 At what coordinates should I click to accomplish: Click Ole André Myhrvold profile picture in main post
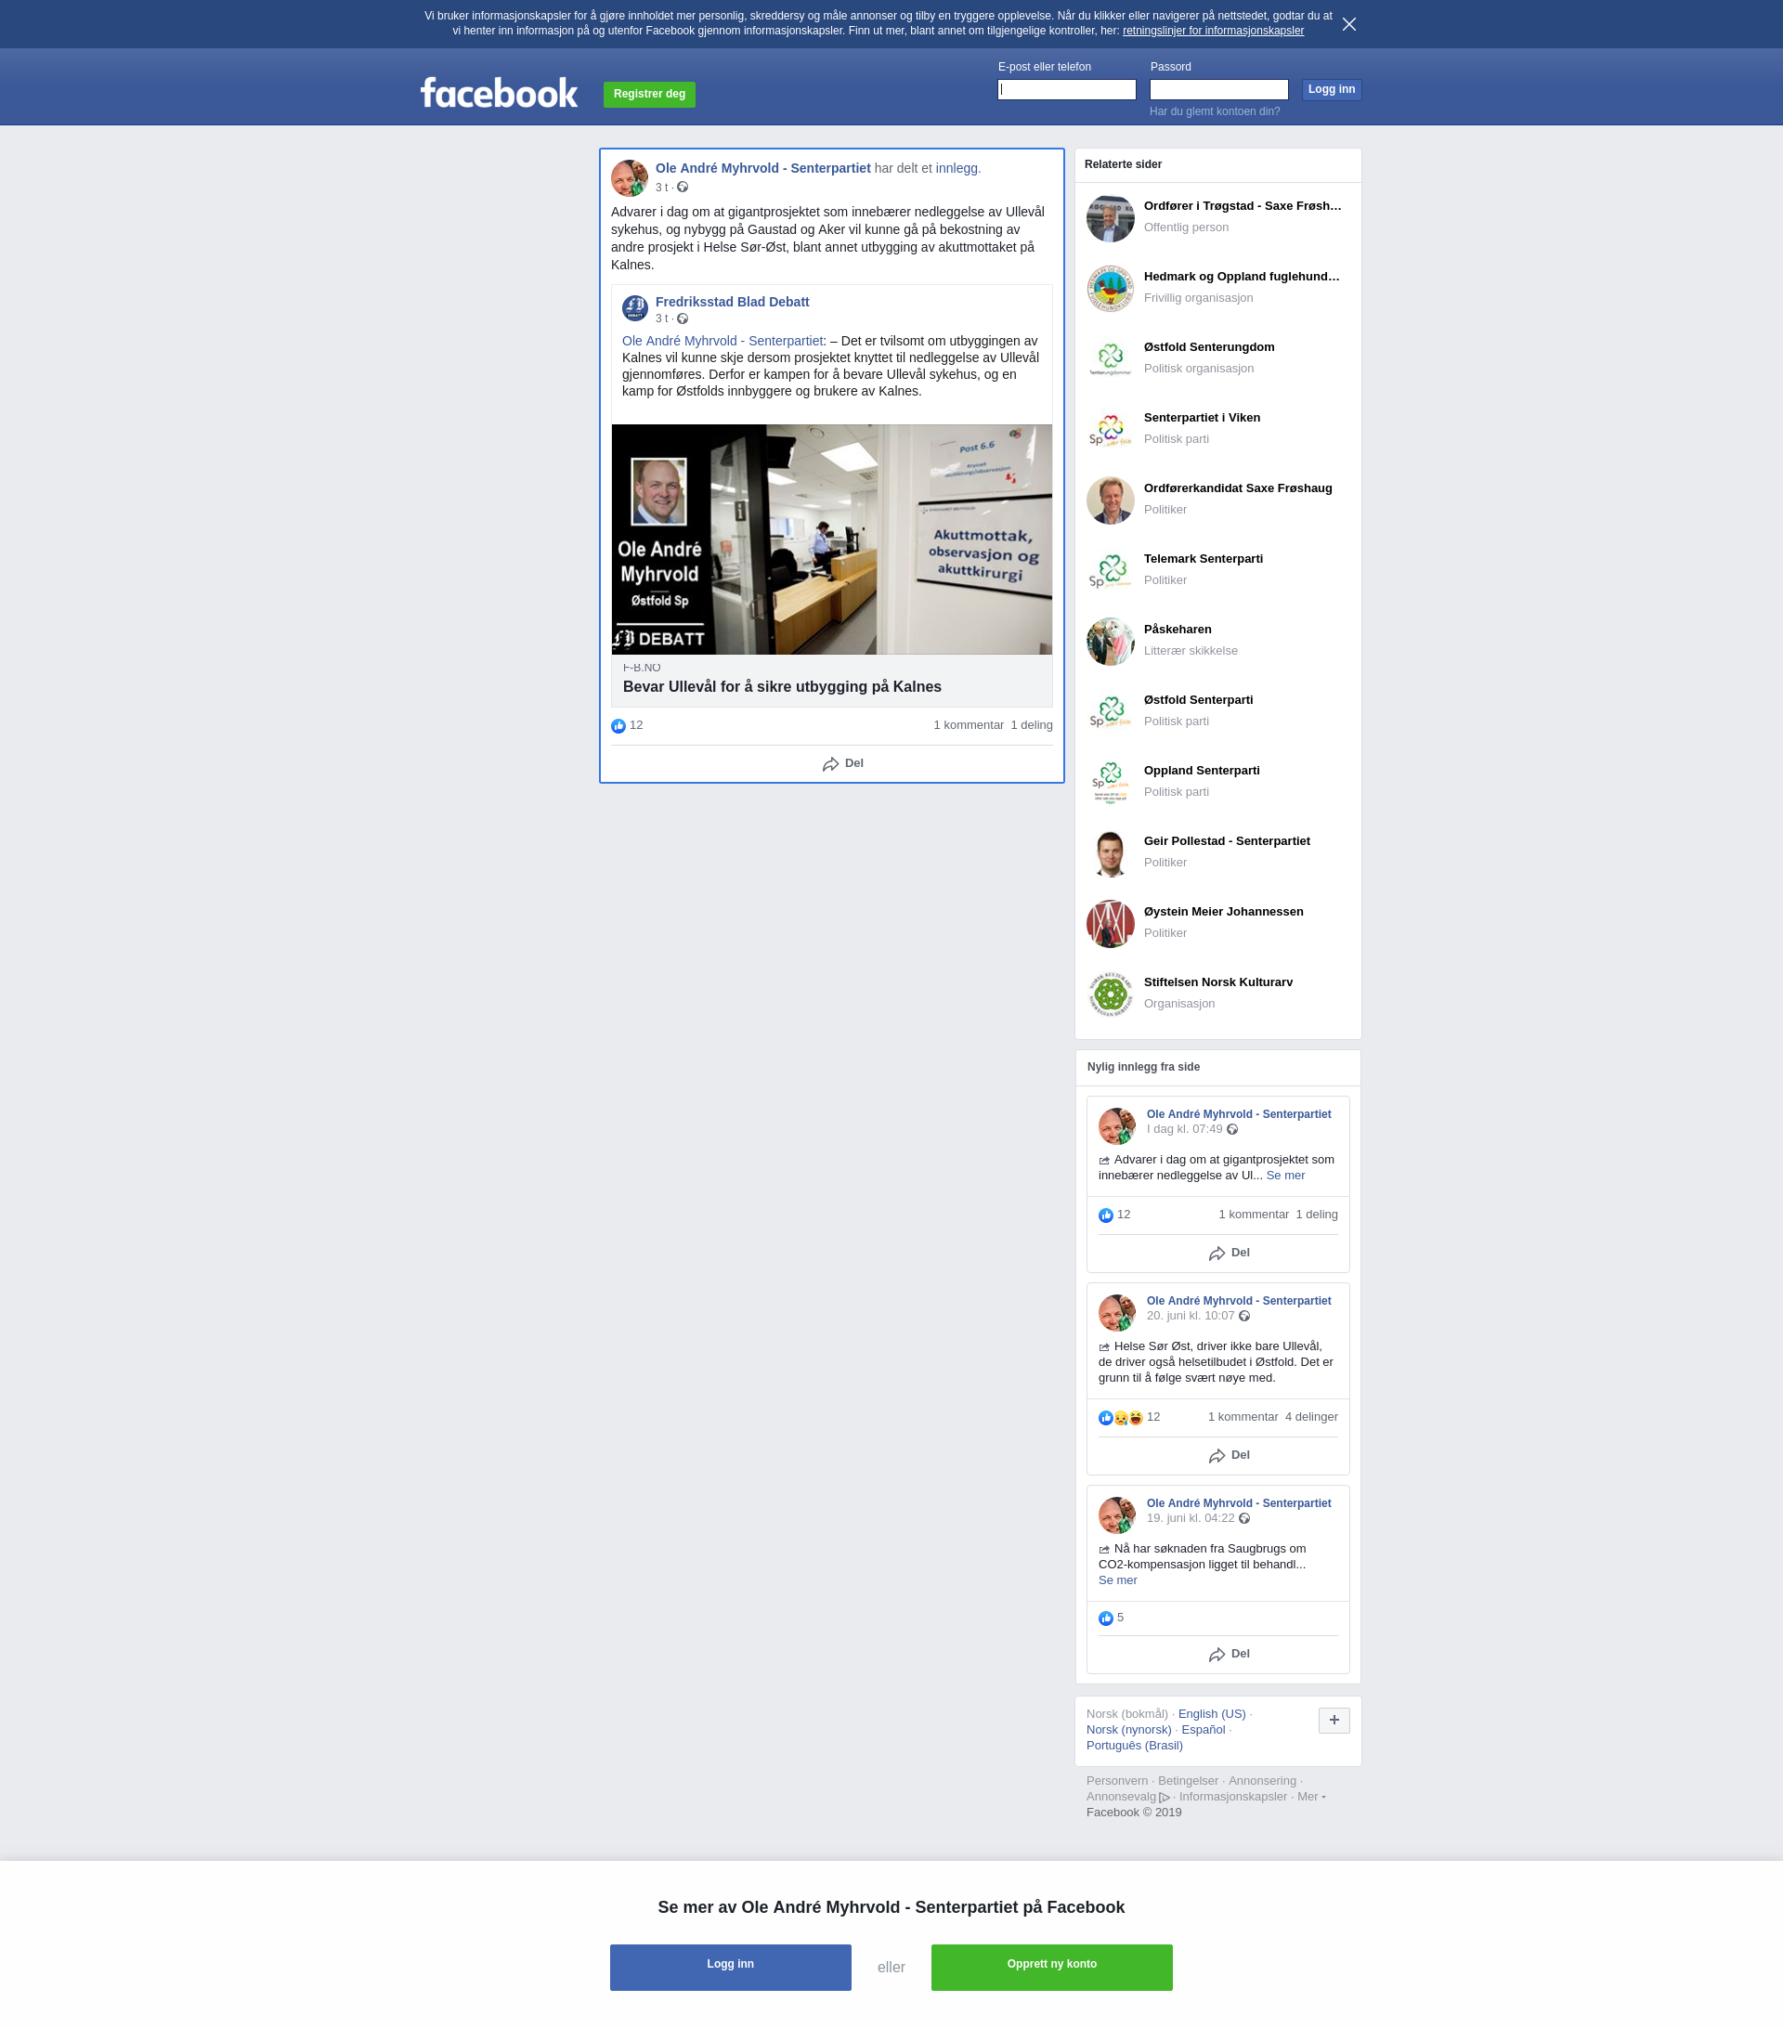629,178
